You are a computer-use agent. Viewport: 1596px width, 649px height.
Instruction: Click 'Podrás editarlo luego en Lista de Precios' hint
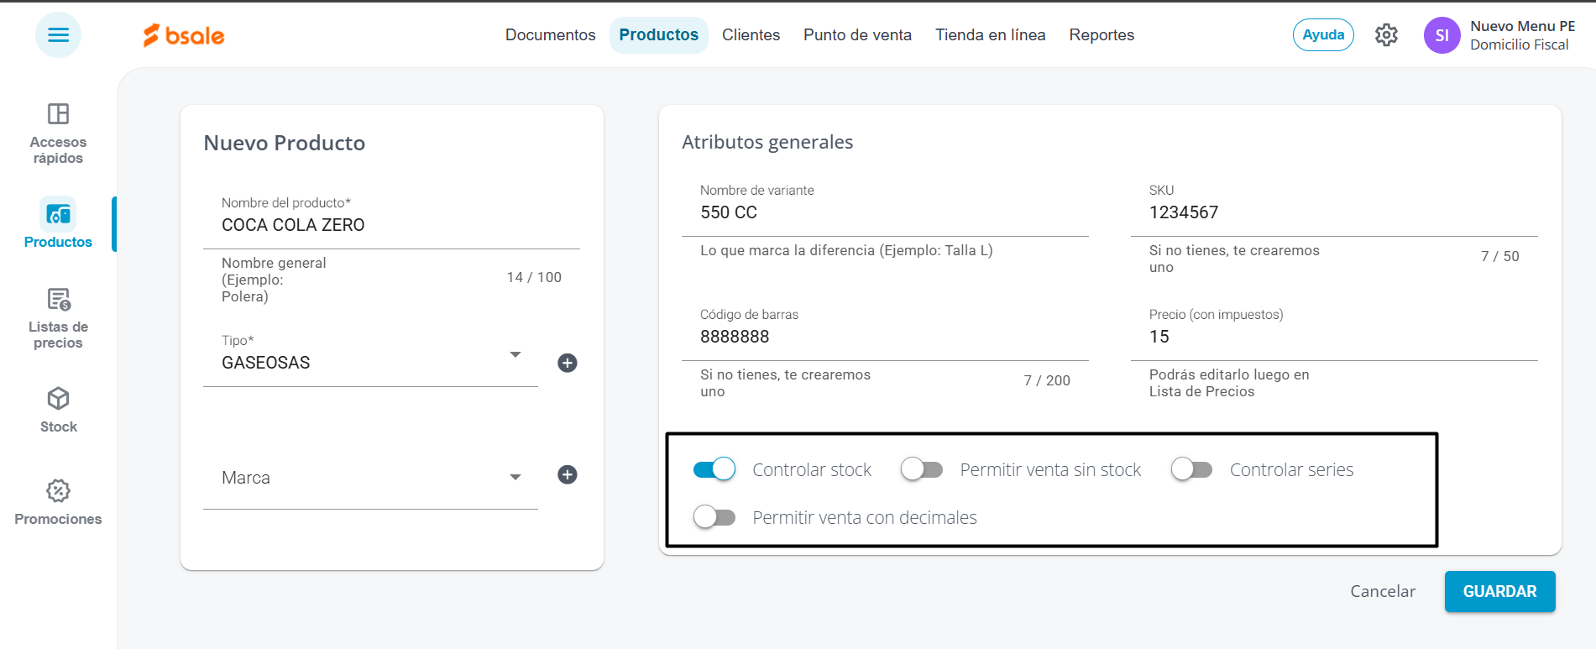click(x=1229, y=383)
